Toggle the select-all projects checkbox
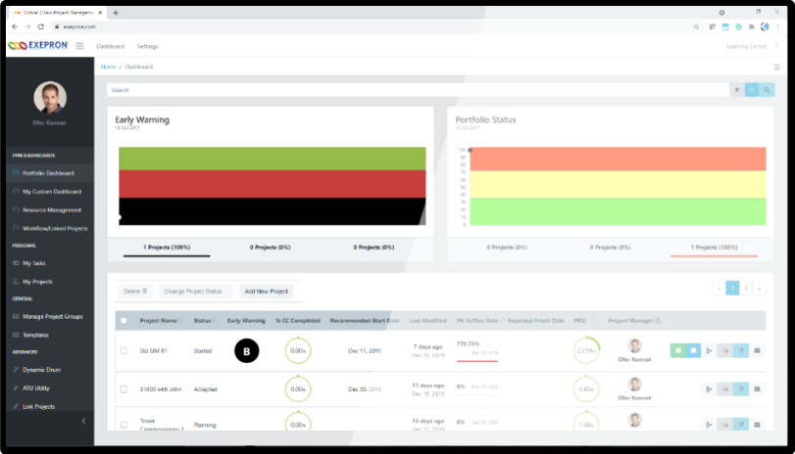795x454 pixels. click(124, 320)
